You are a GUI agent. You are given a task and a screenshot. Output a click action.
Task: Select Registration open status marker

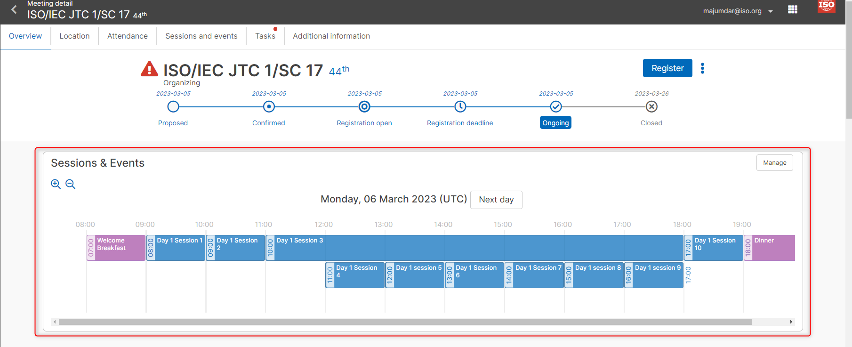[364, 107]
